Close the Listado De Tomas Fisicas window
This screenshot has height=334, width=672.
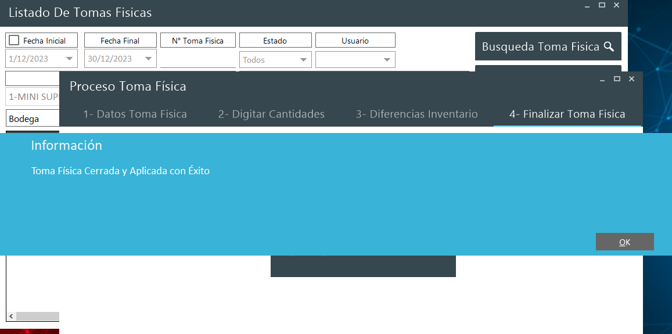[x=617, y=5]
